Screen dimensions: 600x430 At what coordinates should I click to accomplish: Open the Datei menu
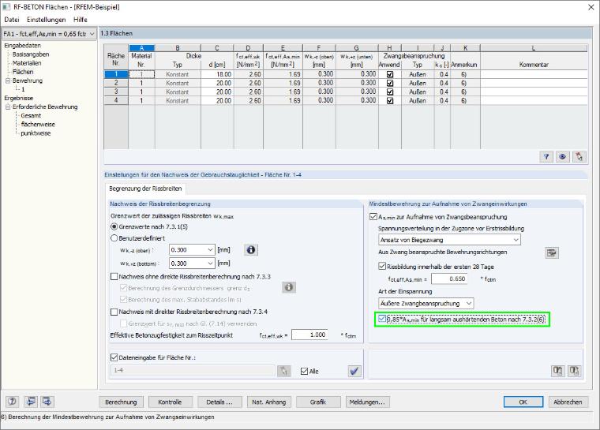click(x=12, y=20)
